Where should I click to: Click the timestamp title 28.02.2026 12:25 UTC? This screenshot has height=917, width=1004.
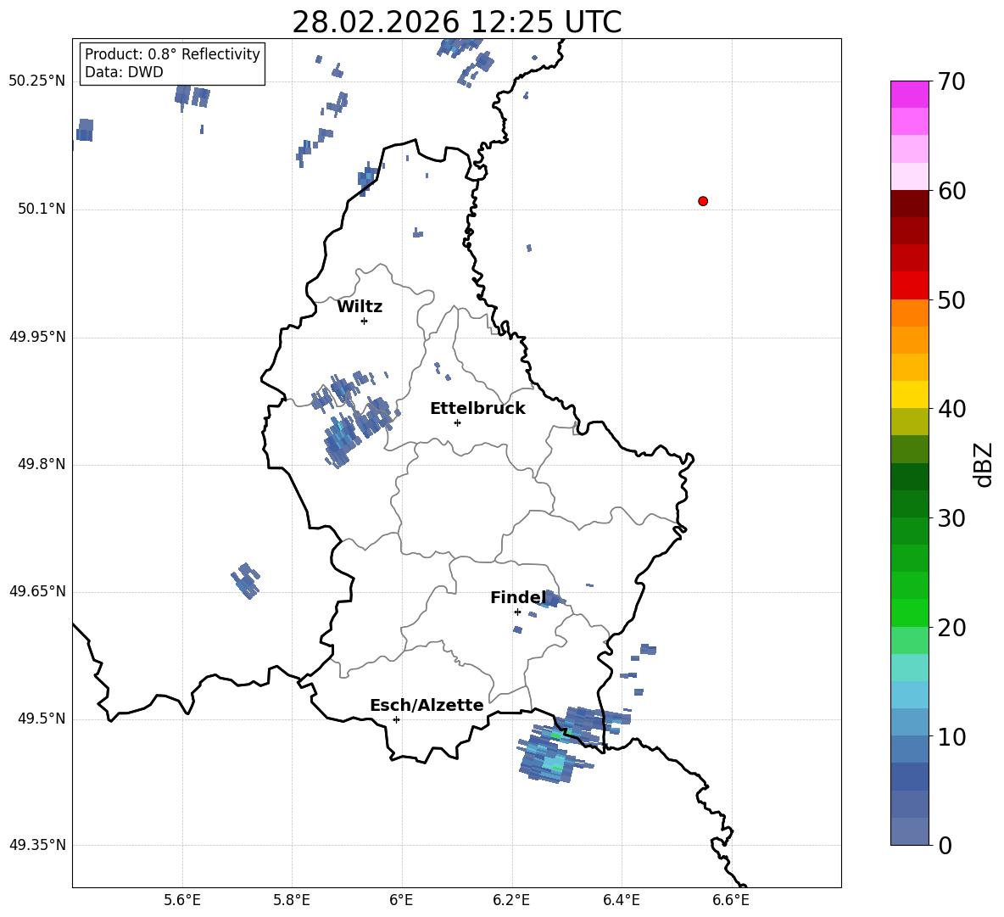tap(456, 22)
